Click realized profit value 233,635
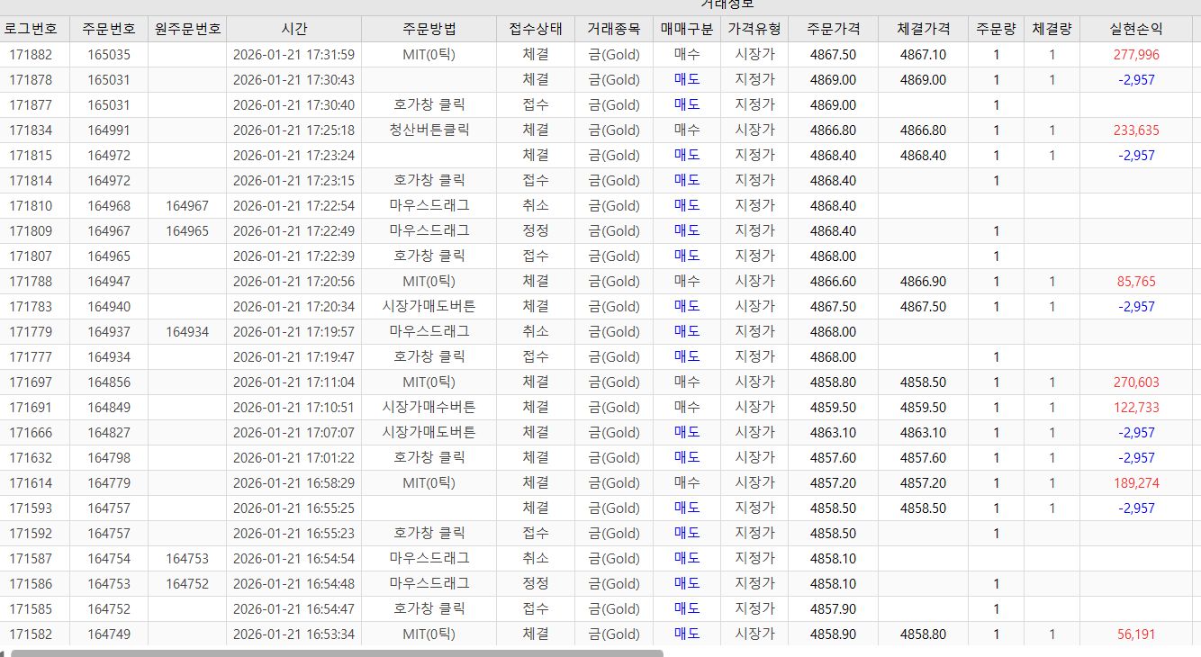 [1136, 130]
